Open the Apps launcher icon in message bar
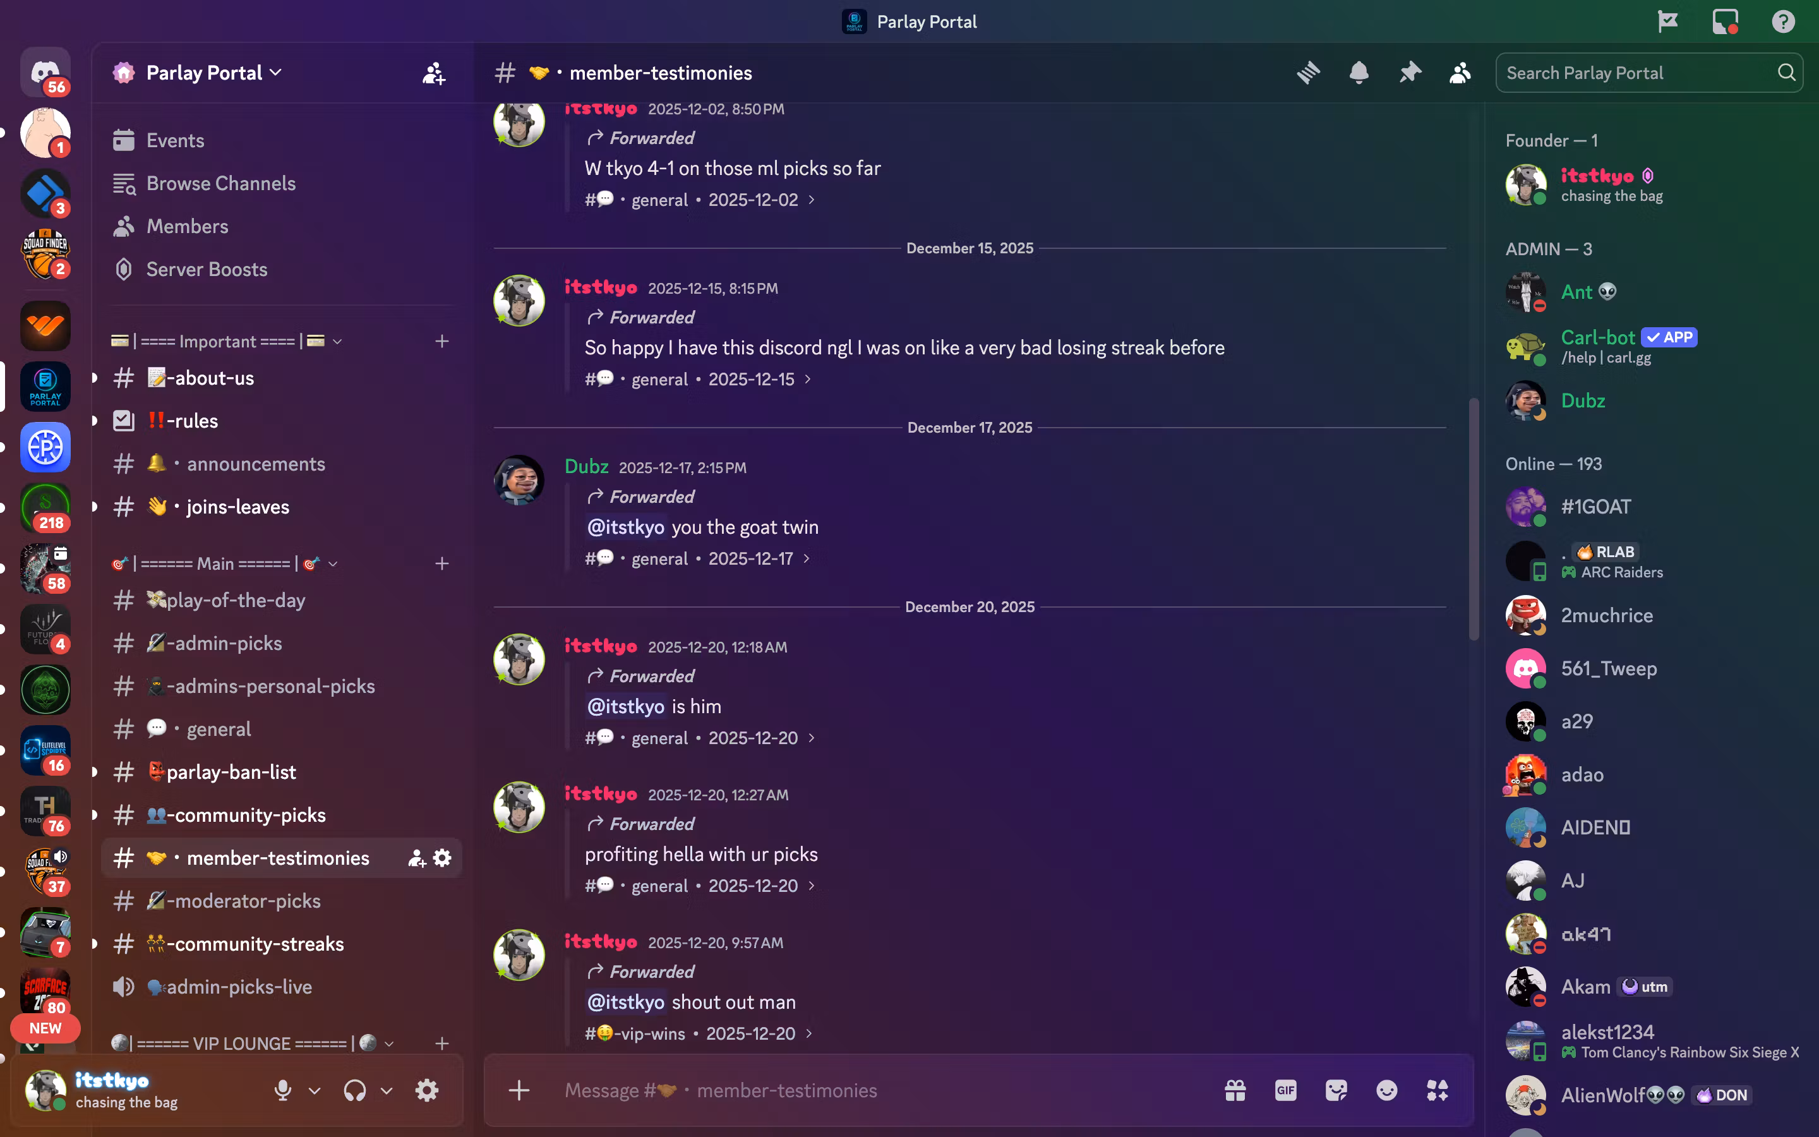The image size is (1819, 1137). 1437,1090
